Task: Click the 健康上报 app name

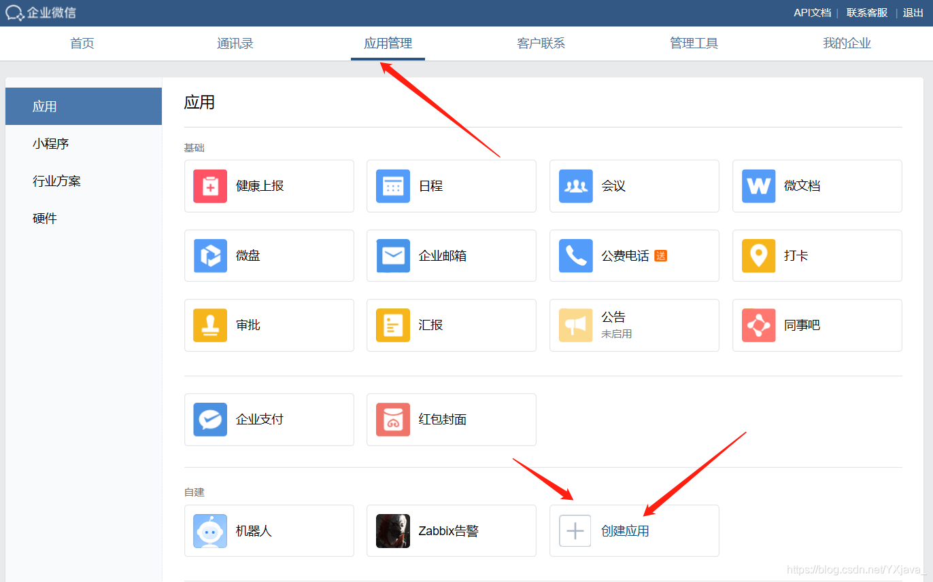Action: pyautogui.click(x=260, y=186)
